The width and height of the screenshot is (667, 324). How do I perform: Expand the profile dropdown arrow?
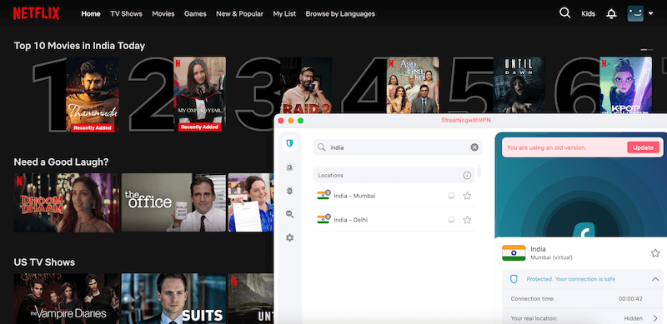(650, 13)
